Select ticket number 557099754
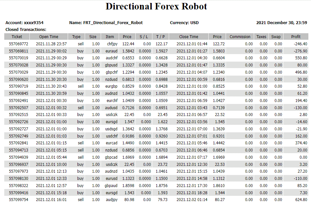The image size is (311, 203). [x=18, y=200]
